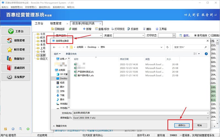This screenshot has height=137, width=220.
Task: Switch to the 工作台 tab
Action: 39,23
